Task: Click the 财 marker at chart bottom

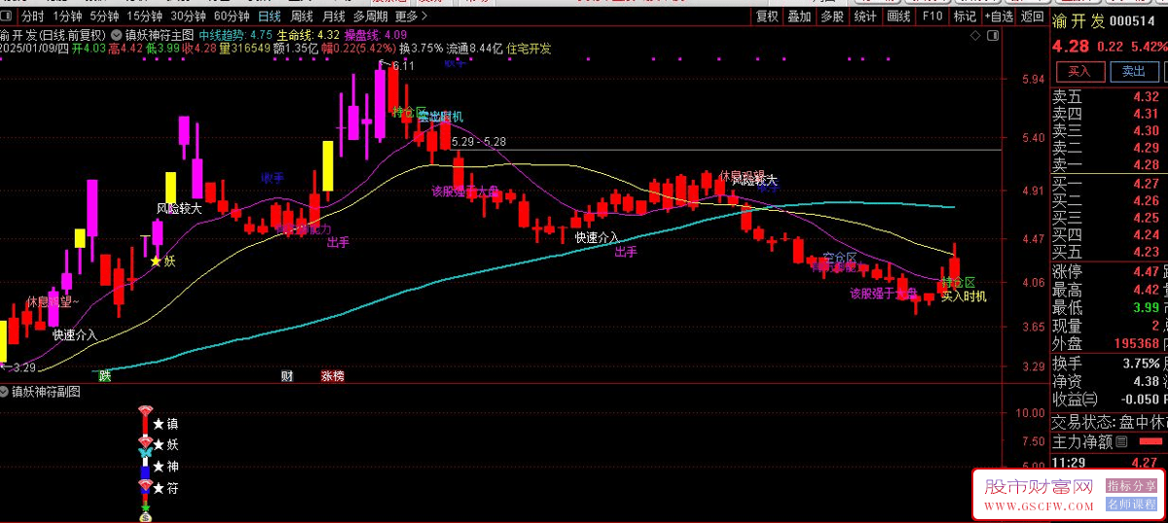Action: pos(287,375)
